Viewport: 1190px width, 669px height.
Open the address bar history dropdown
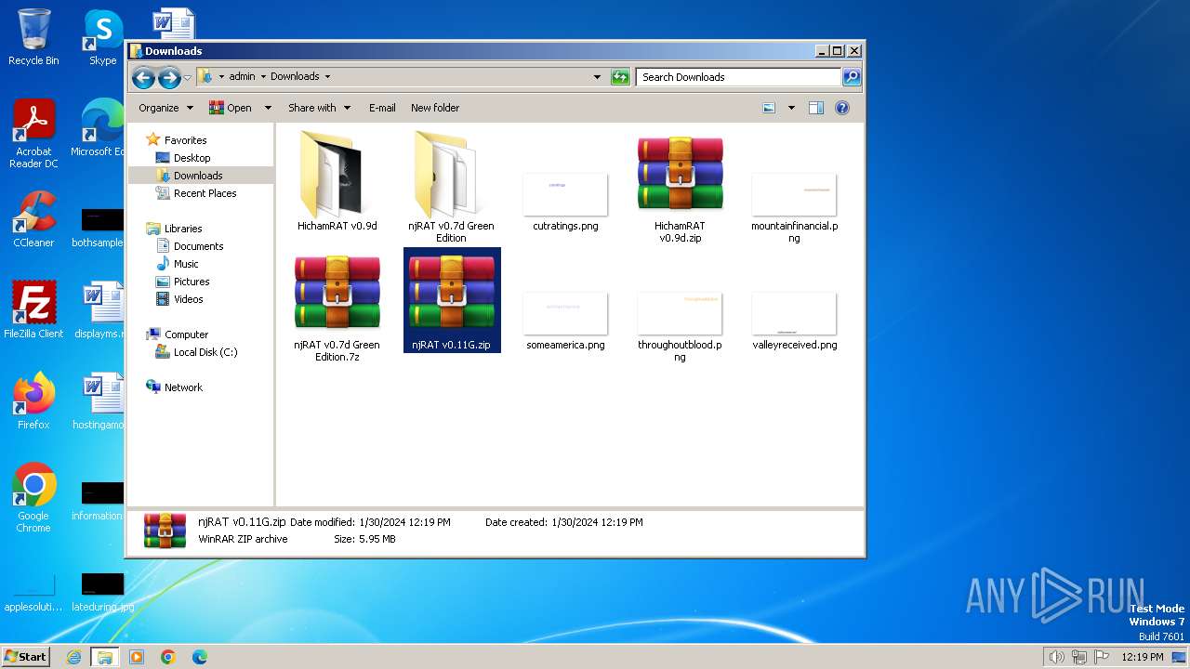(597, 77)
